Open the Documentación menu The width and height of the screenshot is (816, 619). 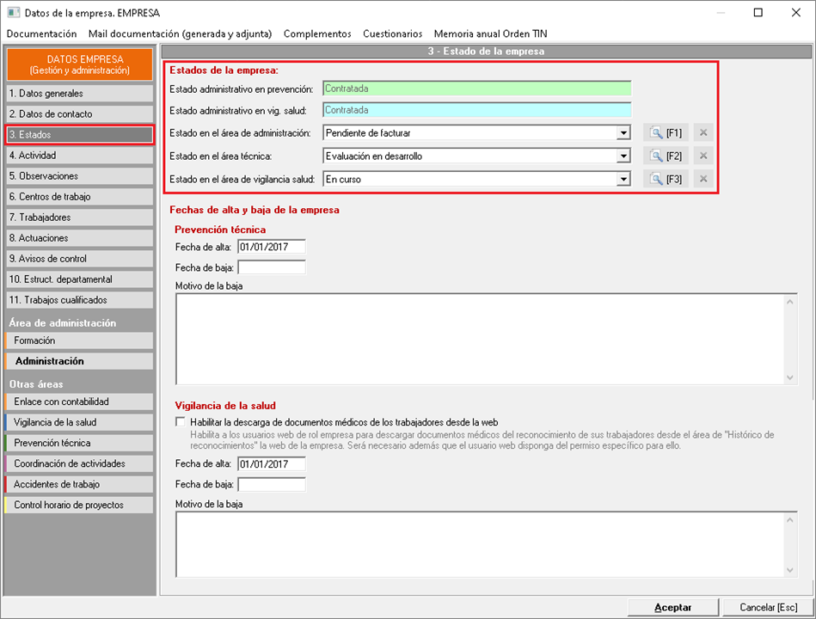[x=41, y=34]
